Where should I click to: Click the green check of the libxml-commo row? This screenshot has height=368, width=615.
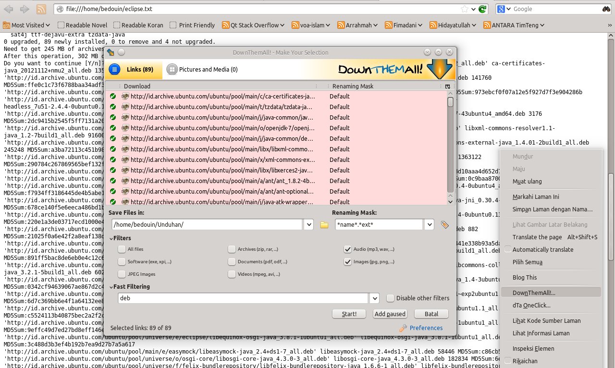click(x=113, y=149)
